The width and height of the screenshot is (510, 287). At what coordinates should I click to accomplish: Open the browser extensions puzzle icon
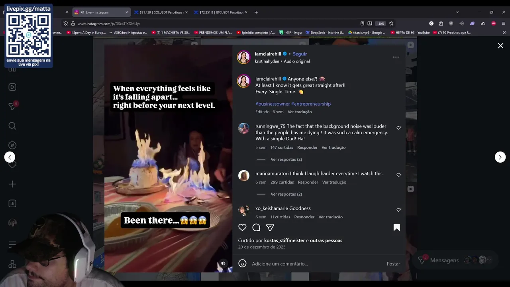click(441, 24)
